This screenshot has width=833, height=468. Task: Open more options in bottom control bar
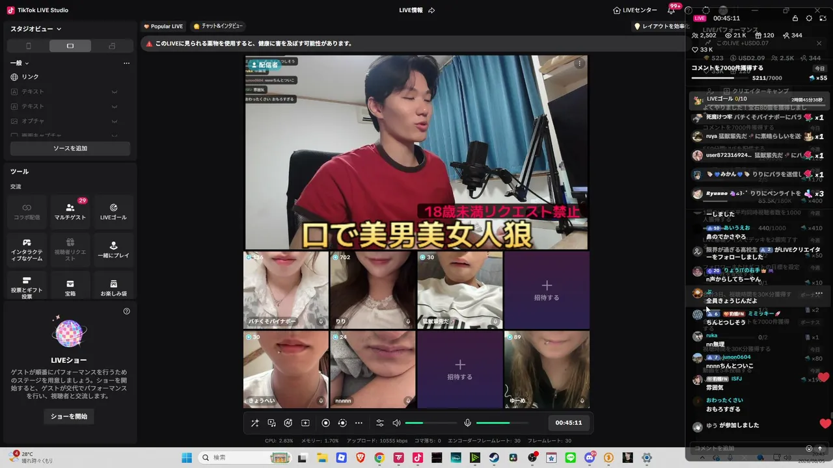point(359,423)
